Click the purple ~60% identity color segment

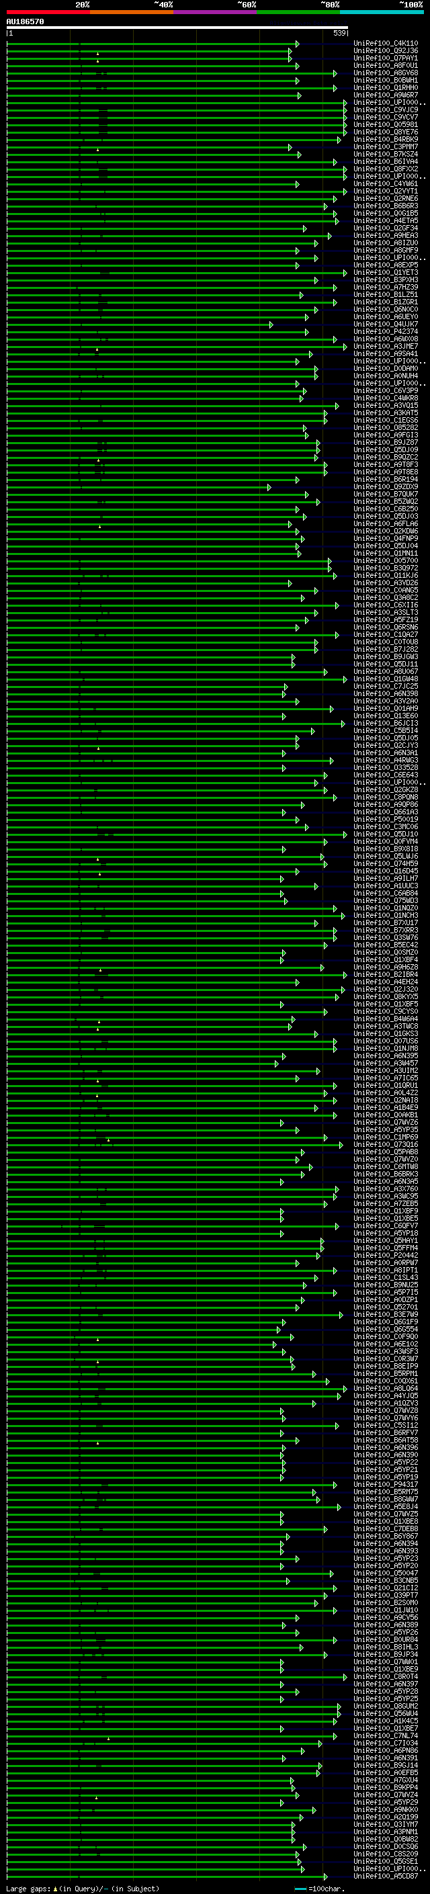216,12
